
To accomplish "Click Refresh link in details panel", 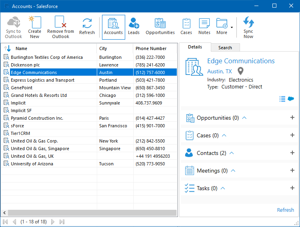I will coord(285,210).
